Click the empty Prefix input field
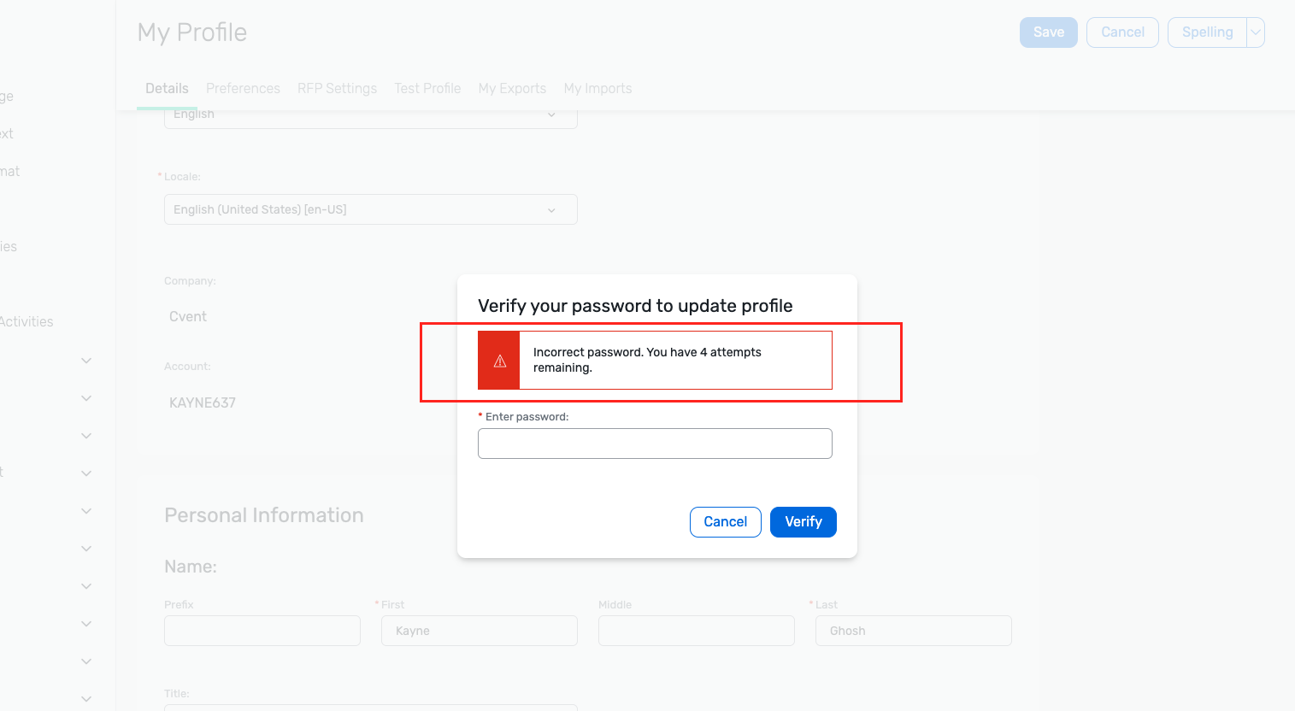1295x711 pixels. [262, 631]
